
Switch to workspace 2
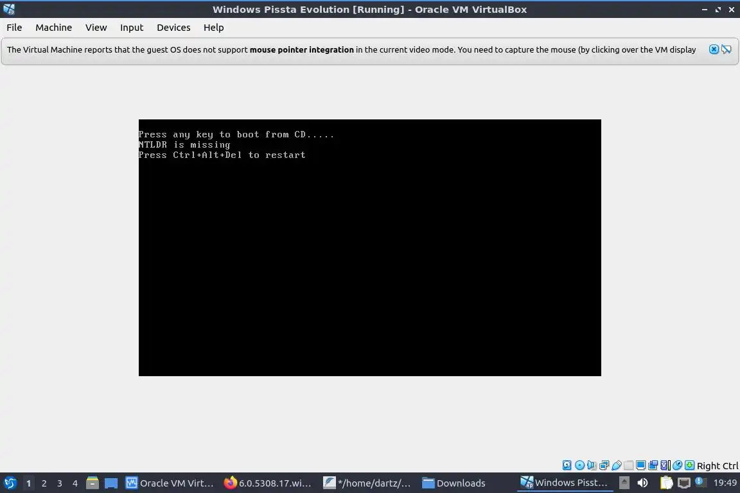click(x=44, y=483)
